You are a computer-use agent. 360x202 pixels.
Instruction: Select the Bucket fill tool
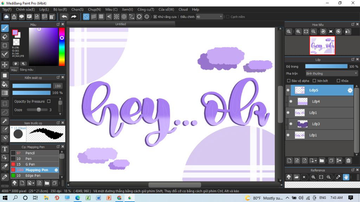tap(5, 84)
